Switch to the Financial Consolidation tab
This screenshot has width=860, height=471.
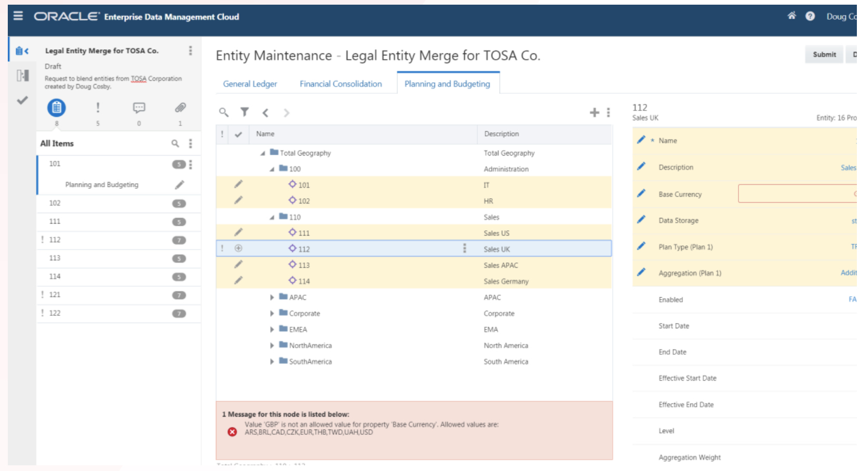point(340,84)
